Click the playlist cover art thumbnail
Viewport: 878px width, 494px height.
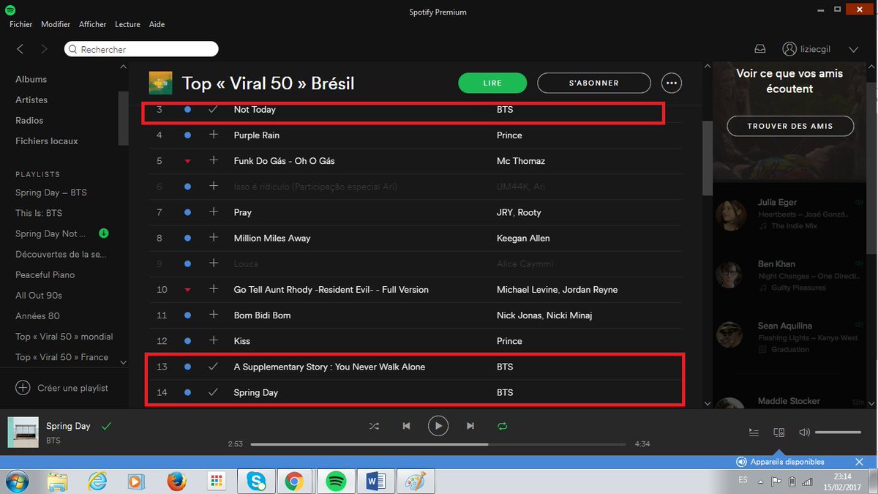tap(160, 83)
